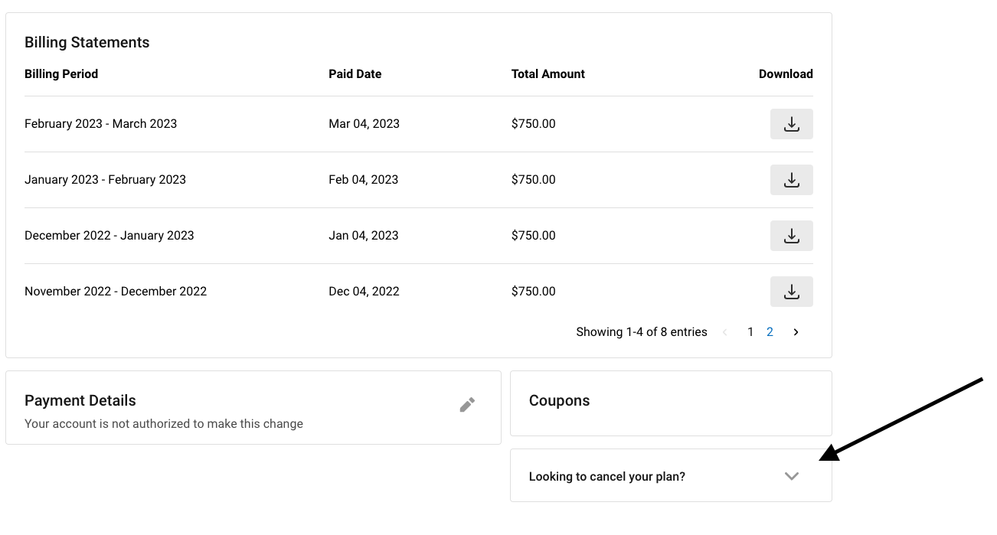Select the Mar 04, 2023 paid date cell
This screenshot has height=535, width=997.
pos(364,124)
